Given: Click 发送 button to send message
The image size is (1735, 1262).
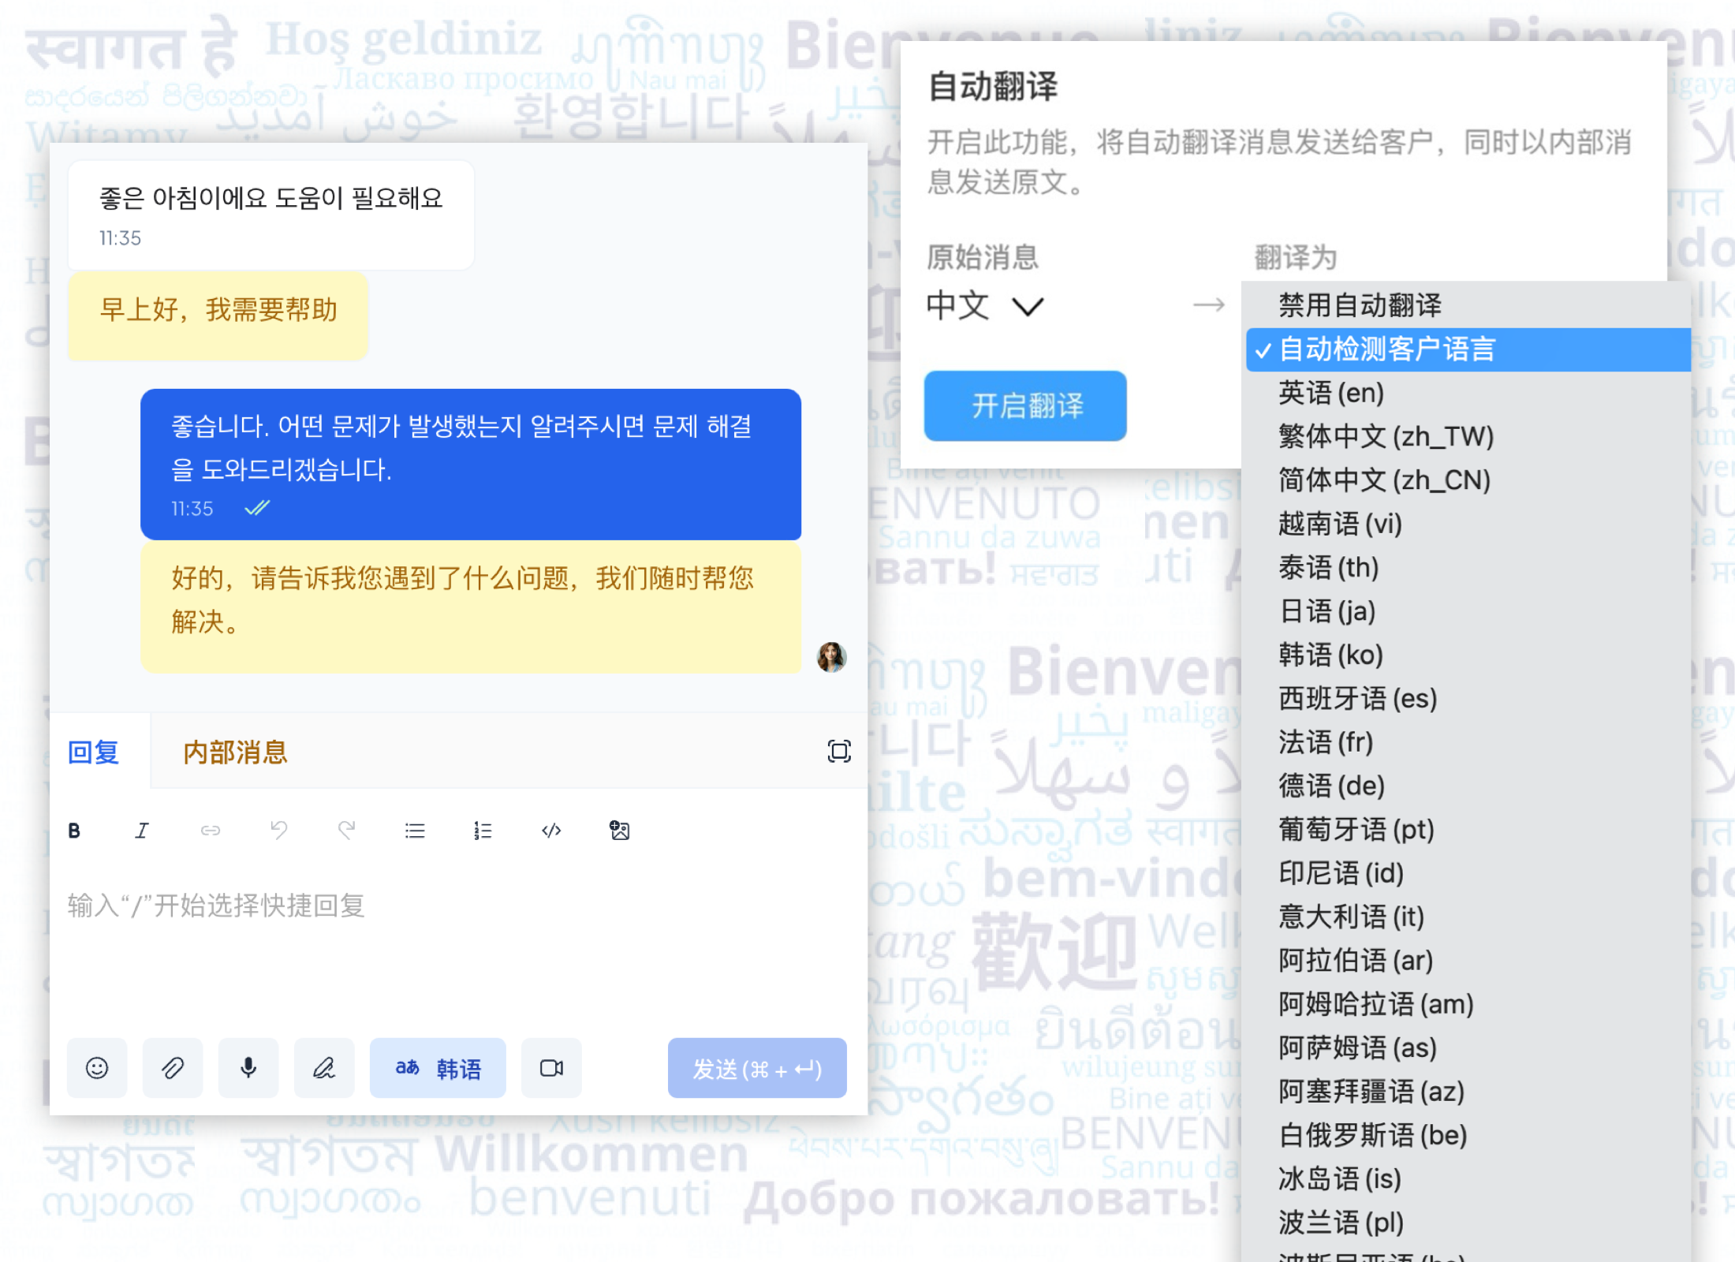Looking at the screenshot, I should coord(755,1068).
